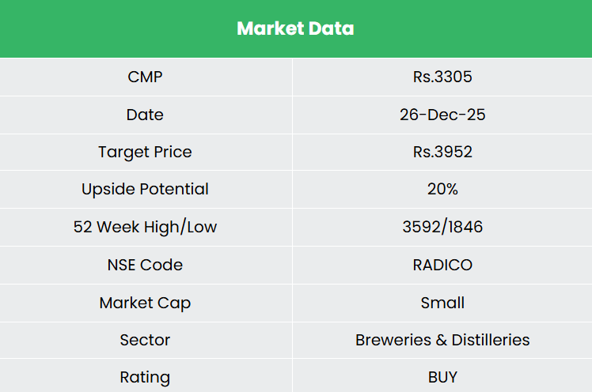The image size is (592, 392).
Task: Select the NSE Code label
Action: pos(145,265)
